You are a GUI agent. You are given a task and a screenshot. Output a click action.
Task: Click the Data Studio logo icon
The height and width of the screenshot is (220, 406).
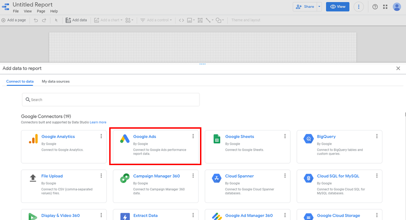point(6,7)
